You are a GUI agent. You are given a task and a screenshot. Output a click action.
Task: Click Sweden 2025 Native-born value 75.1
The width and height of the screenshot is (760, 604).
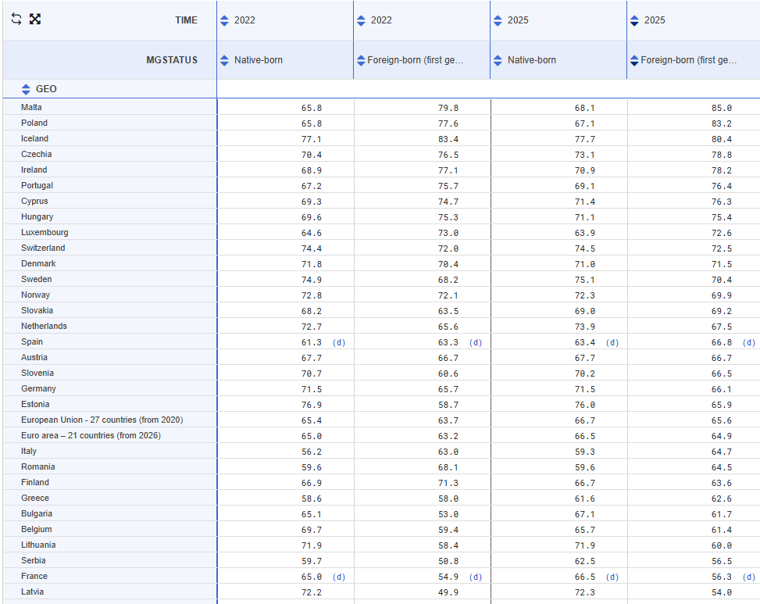coord(584,280)
